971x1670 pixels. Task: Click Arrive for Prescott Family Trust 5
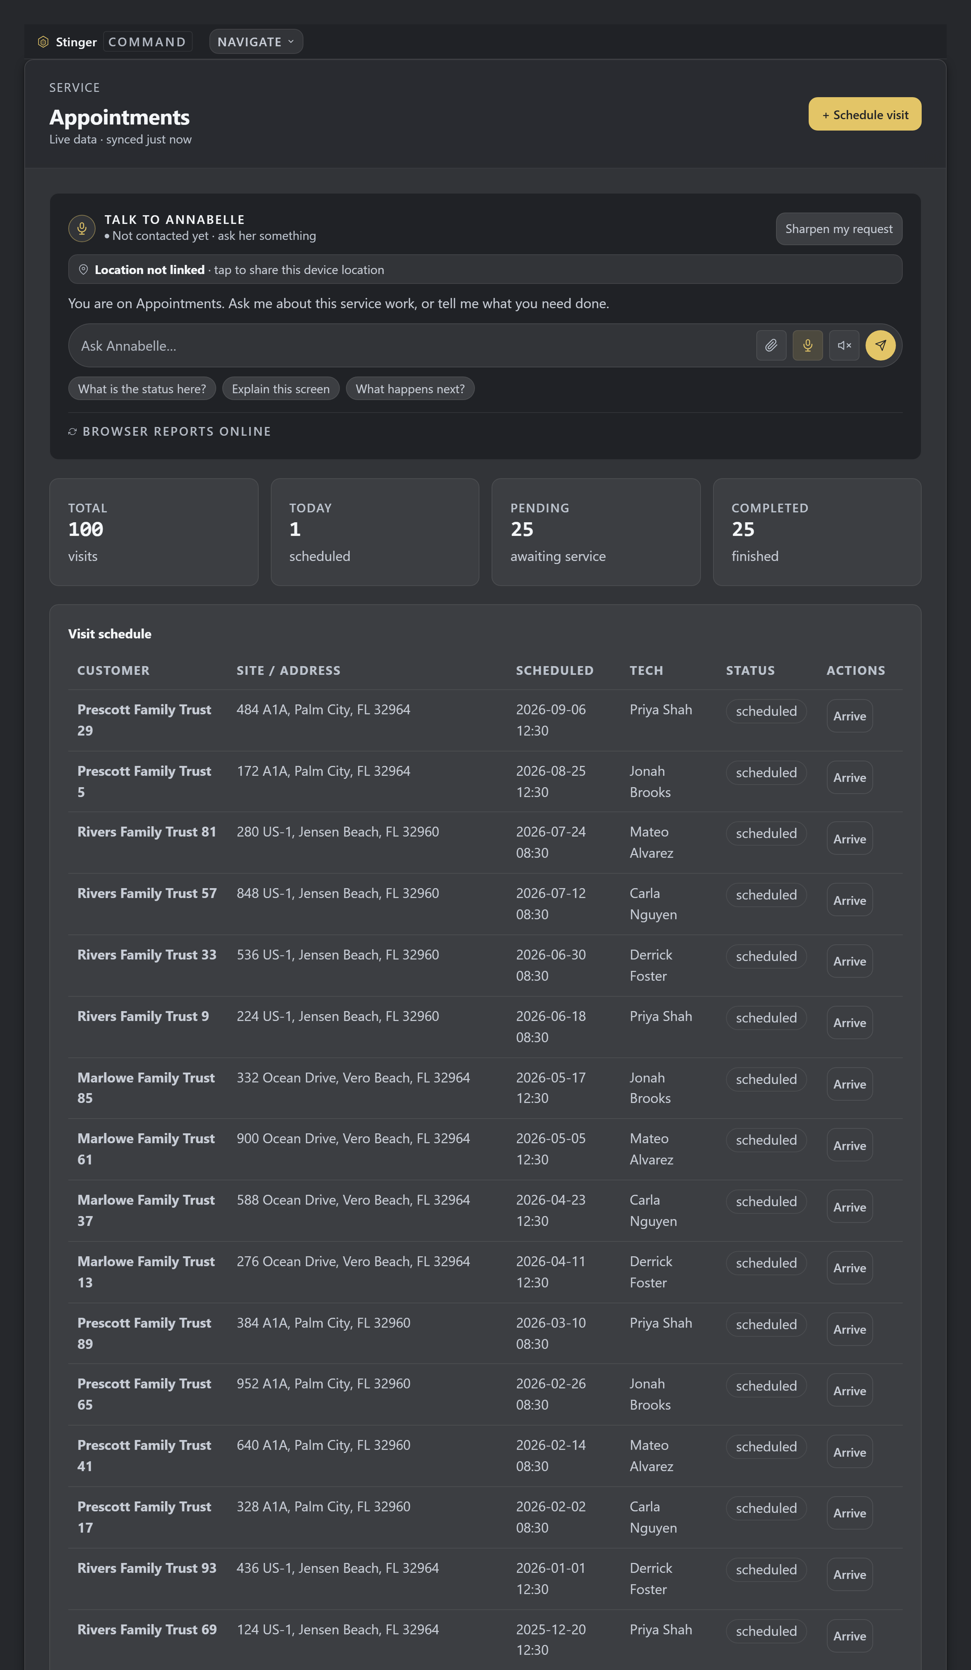point(850,777)
